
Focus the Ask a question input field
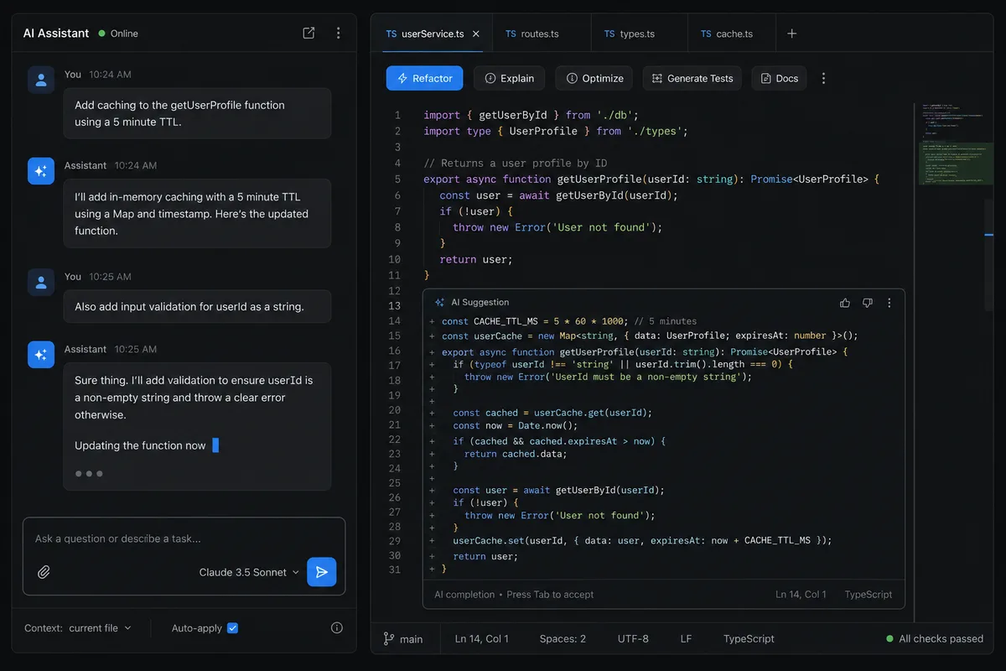(x=184, y=538)
